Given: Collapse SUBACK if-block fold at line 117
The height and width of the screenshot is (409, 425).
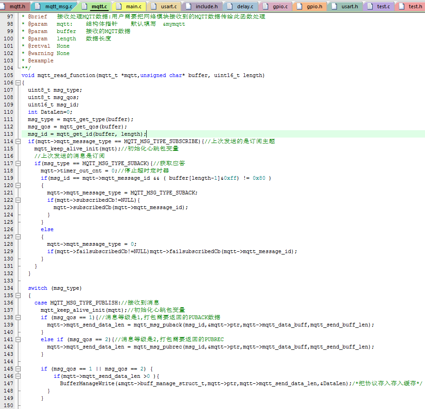Looking at the screenshot, I should tap(18, 163).
